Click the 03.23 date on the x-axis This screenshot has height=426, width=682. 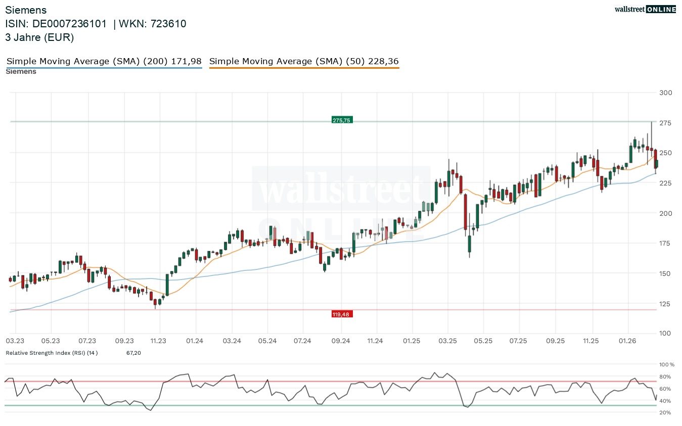pos(15,341)
